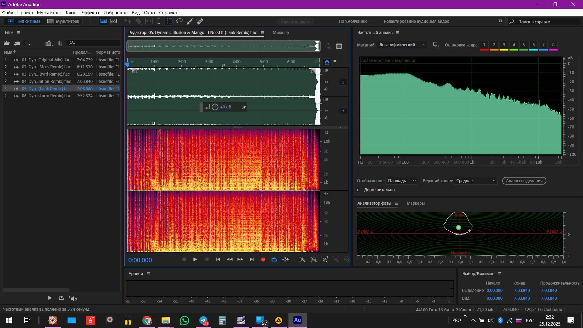The height and width of the screenshot is (328, 583).
Task: Click the play button in the transport
Action: 195,259
